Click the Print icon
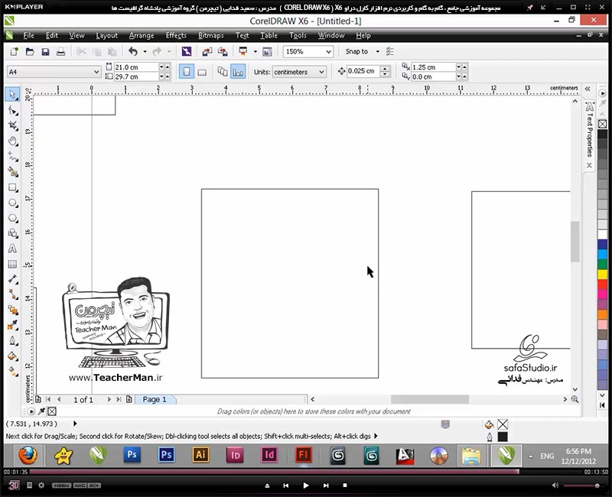 [x=60, y=51]
